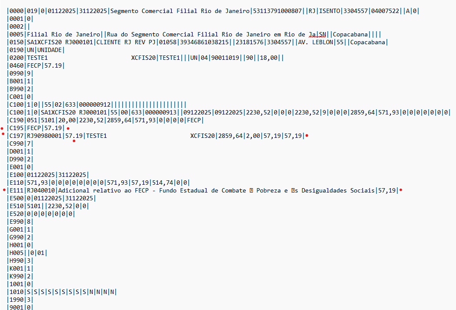Click adjustment code RJ90980001 in C197 line
The width and height of the screenshot is (456, 310).
click(43, 136)
